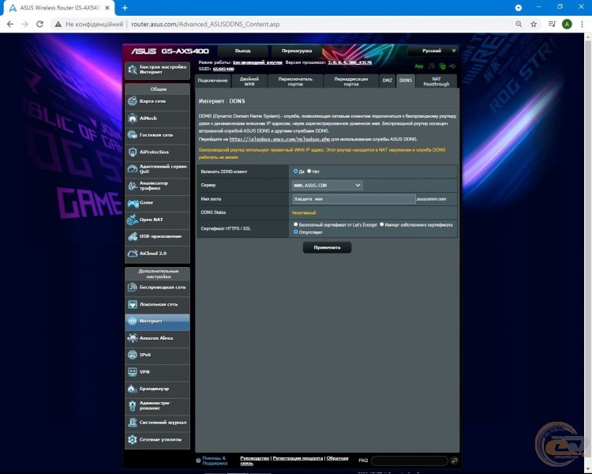Viewport: 592px width, 474px height.
Task: Open Администрирование gear icon
Action: click(x=132, y=405)
